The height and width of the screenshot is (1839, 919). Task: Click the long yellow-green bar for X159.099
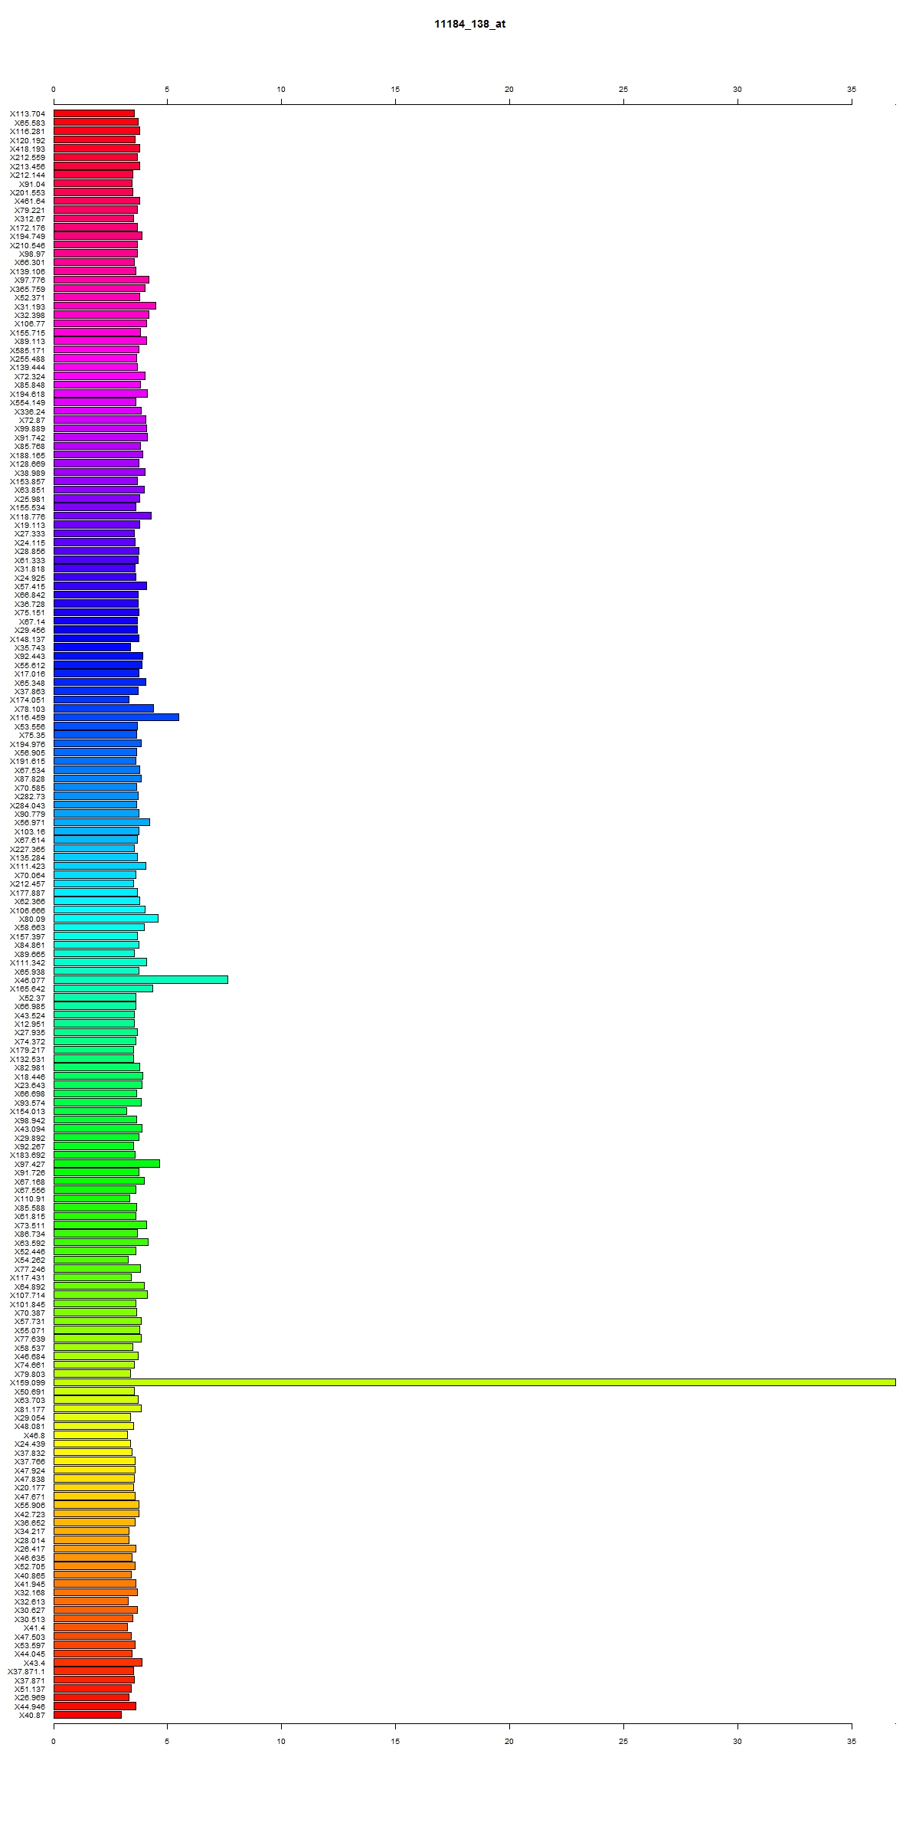coord(474,1382)
